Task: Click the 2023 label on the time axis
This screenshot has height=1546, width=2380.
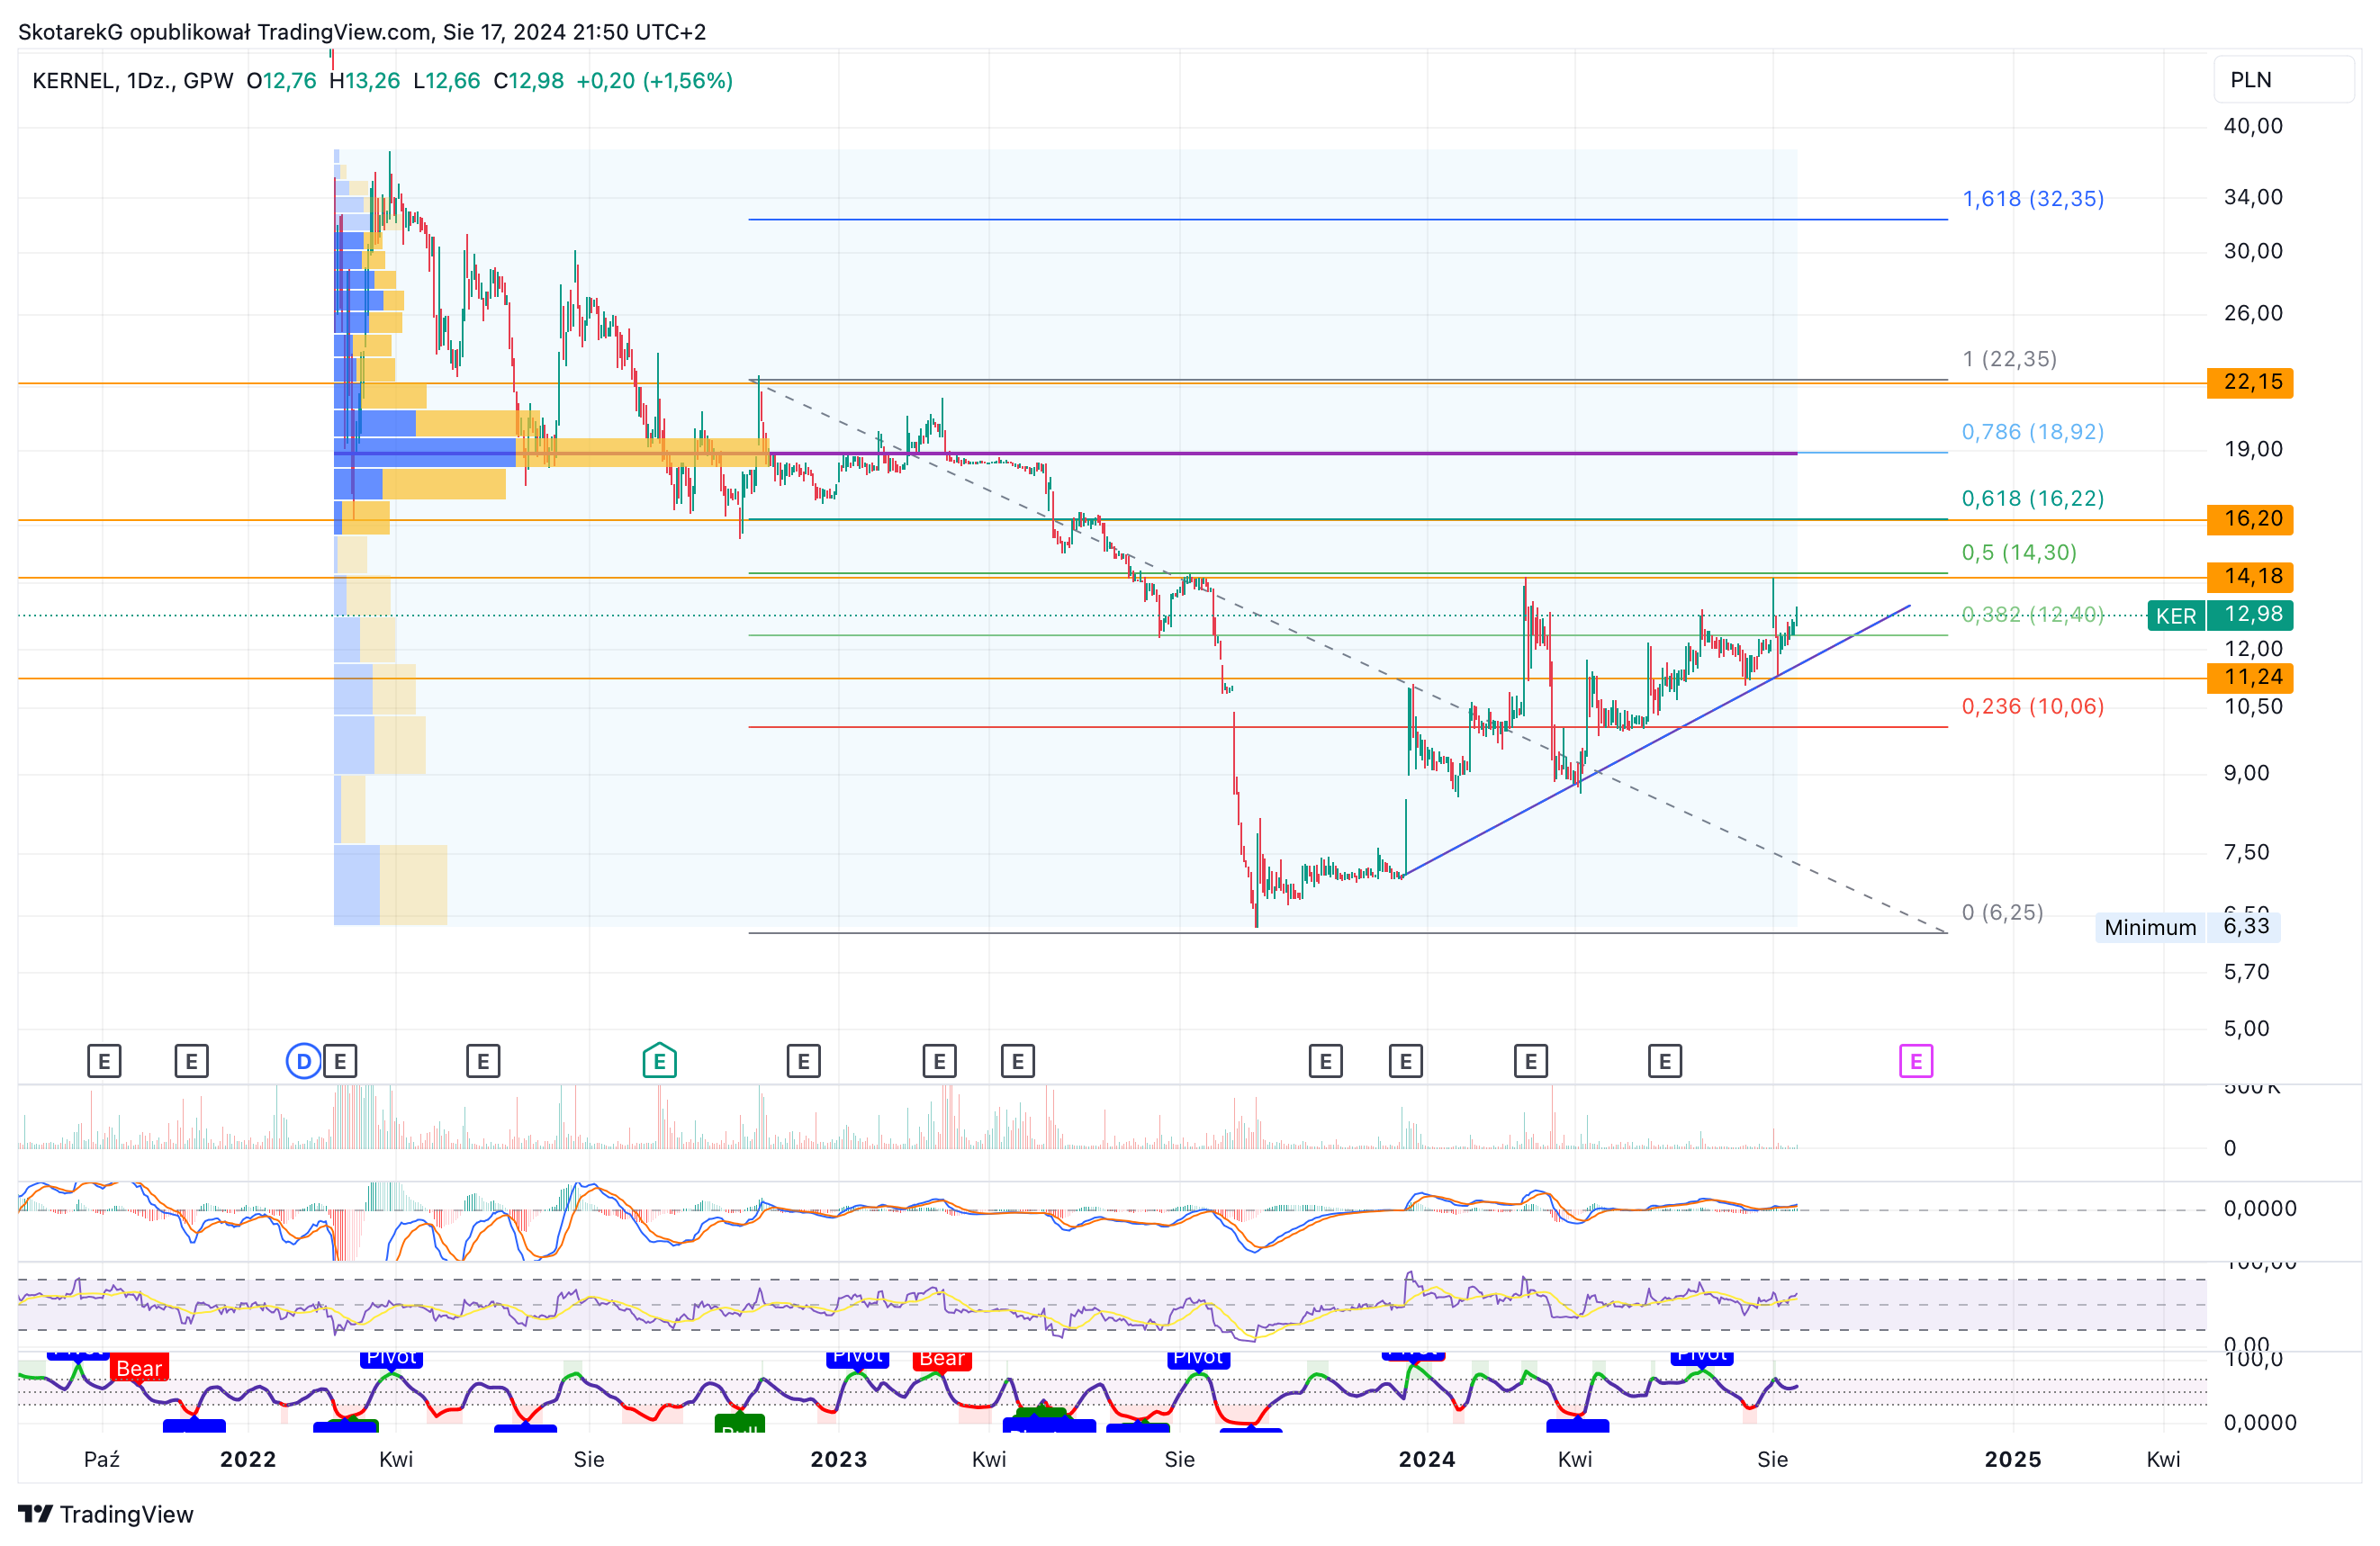Action: [839, 1459]
